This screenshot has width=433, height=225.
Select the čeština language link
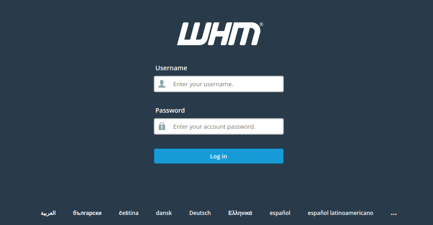[129, 213]
